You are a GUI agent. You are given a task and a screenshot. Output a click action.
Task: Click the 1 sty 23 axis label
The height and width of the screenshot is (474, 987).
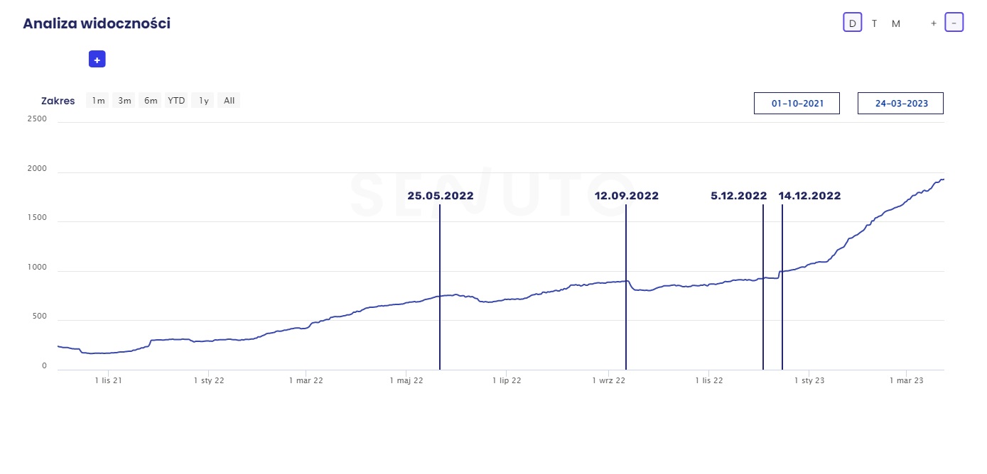[809, 381]
